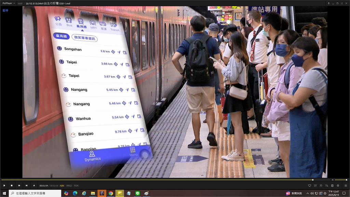Open the screen cast icon in the control bar
Viewport: 350px width, 197px height.
point(310,186)
